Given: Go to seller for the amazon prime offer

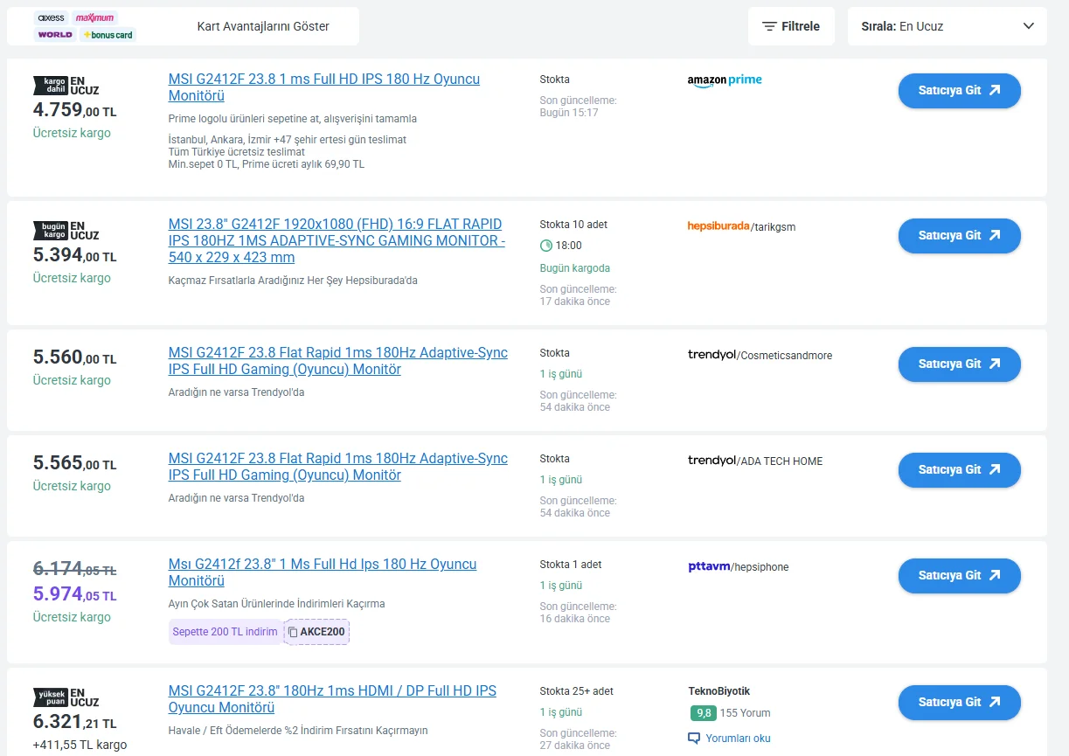Looking at the screenshot, I should [959, 90].
